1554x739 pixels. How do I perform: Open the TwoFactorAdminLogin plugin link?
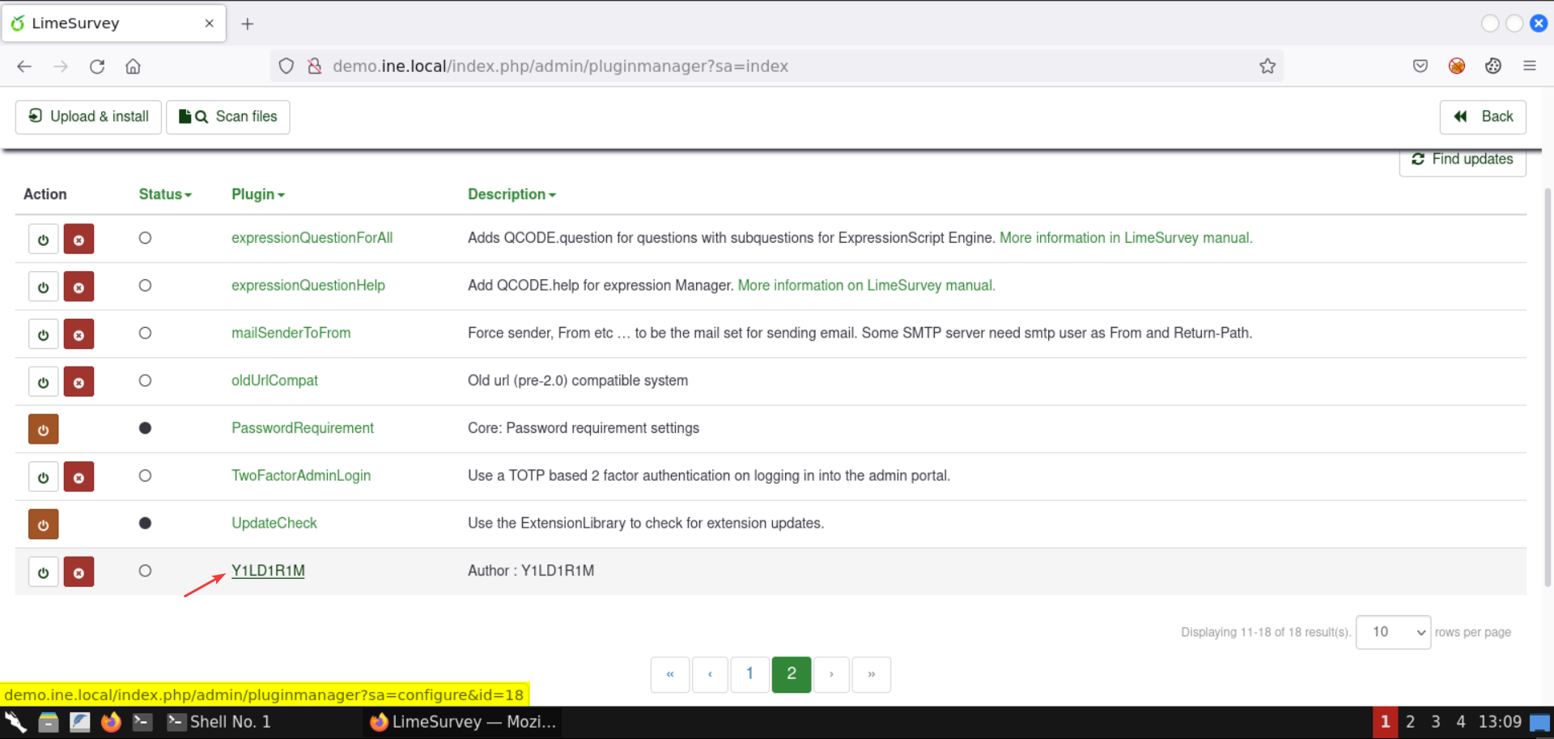[301, 476]
